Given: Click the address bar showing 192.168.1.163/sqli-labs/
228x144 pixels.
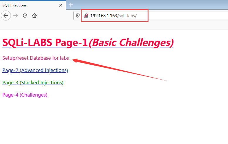Looking at the screenshot, I should 151,16.
